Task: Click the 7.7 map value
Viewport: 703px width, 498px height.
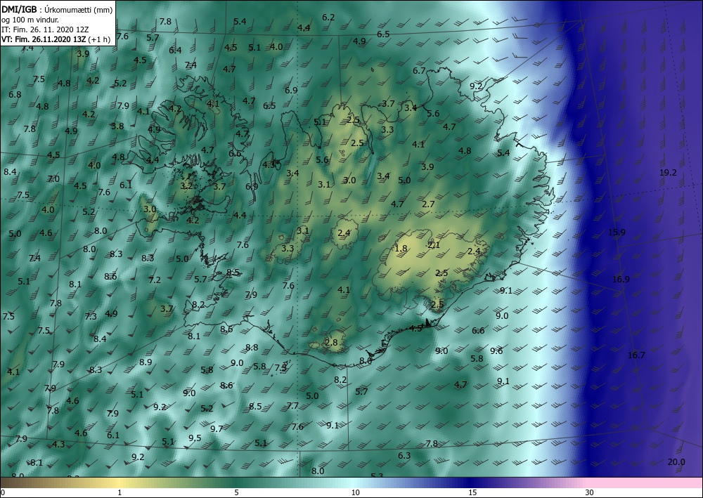Action: click(x=292, y=406)
